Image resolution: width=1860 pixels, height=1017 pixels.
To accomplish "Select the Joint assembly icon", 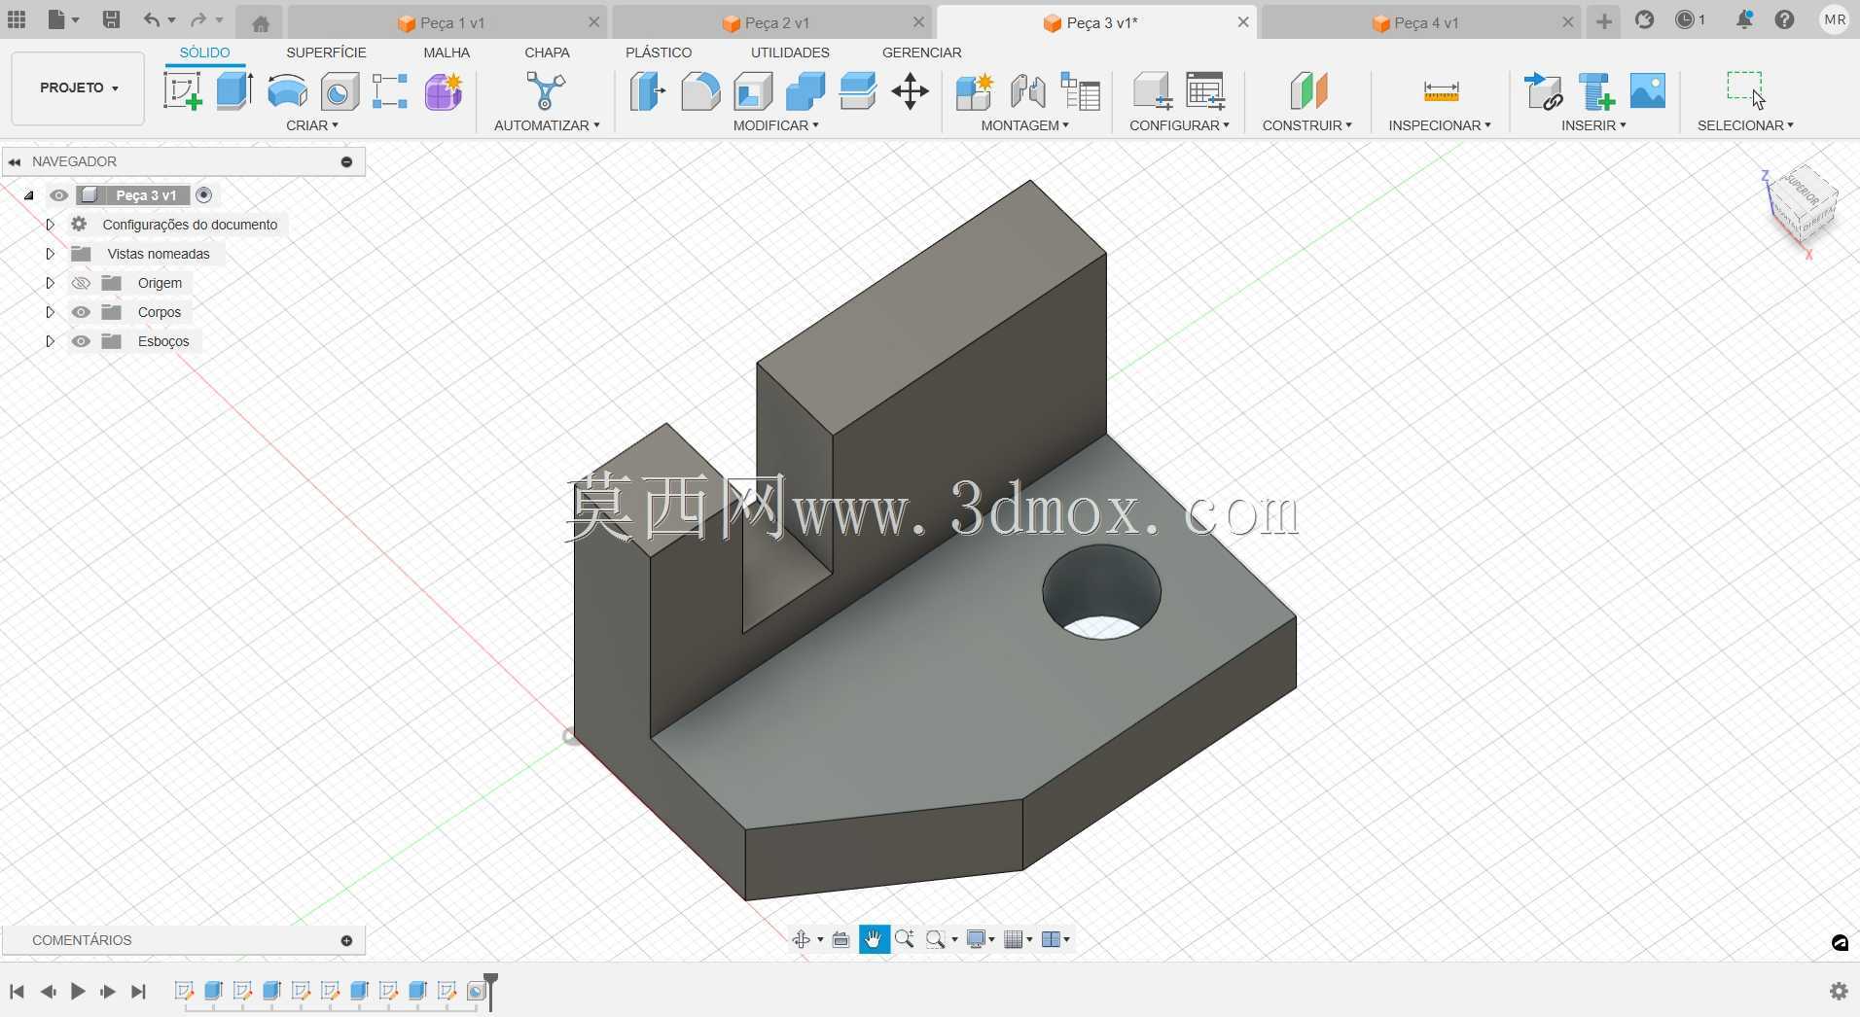I will coord(1027,91).
